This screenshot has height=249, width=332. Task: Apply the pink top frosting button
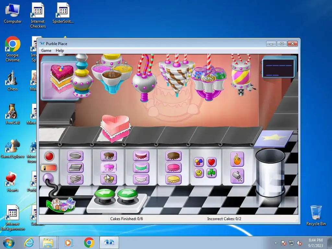(x=173, y=168)
